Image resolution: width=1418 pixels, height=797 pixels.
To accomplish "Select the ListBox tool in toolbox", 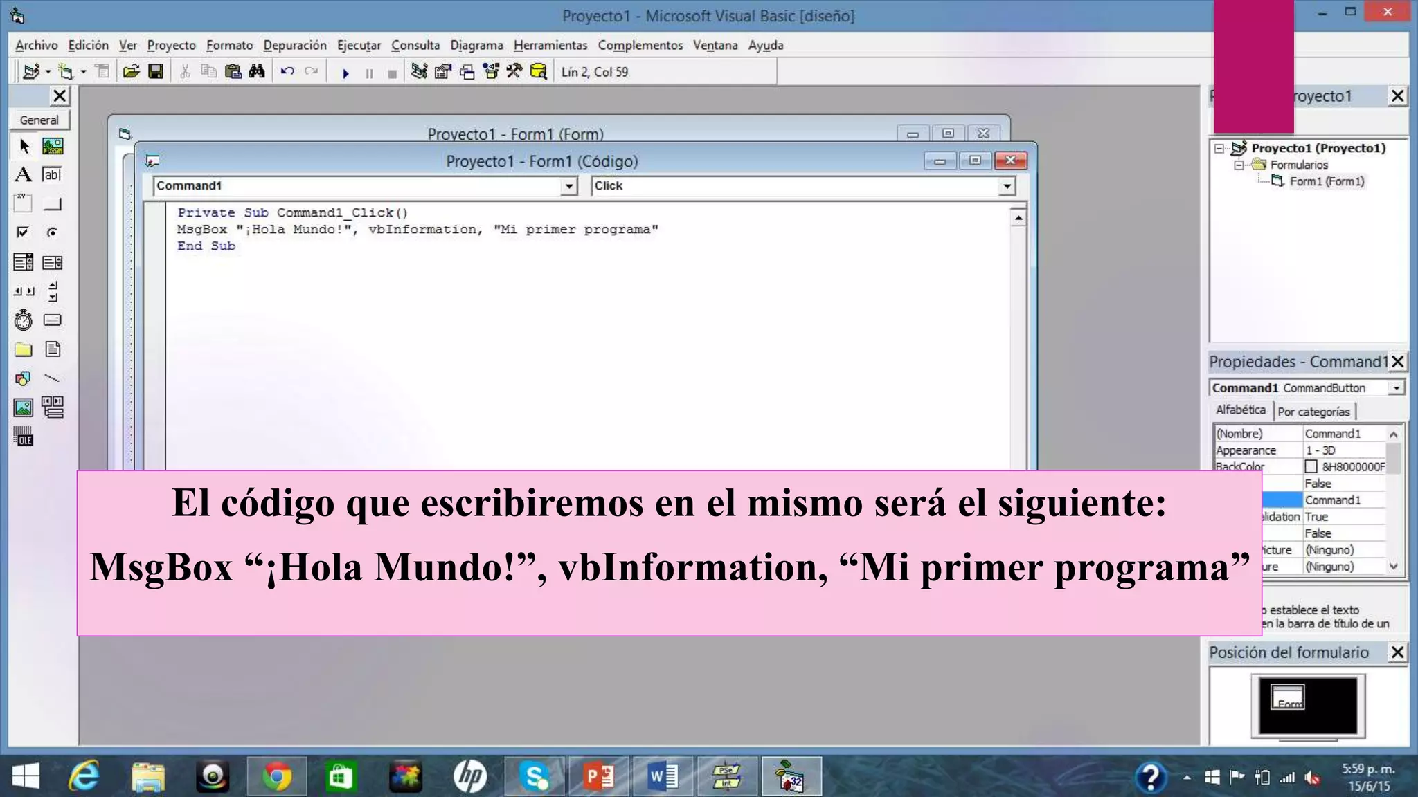I will tap(53, 262).
